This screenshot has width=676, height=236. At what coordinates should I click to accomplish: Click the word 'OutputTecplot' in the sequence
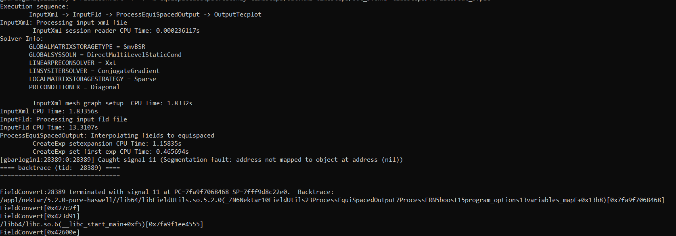(237, 15)
